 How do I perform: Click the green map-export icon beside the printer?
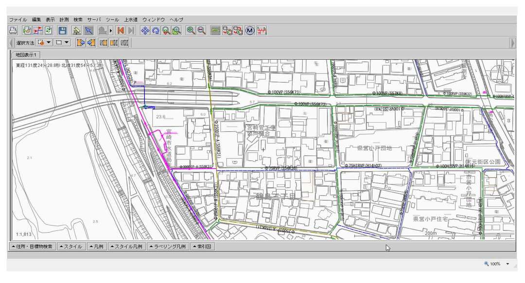pyautogui.click(x=27, y=31)
